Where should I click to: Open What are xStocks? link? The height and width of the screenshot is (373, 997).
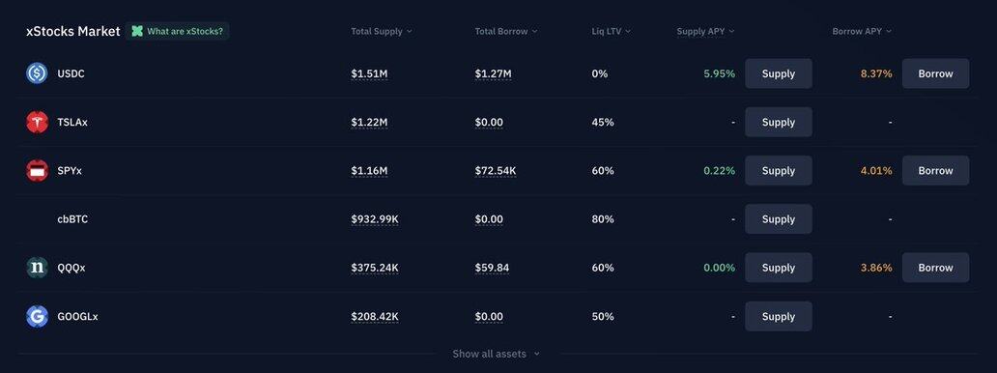tap(178, 31)
